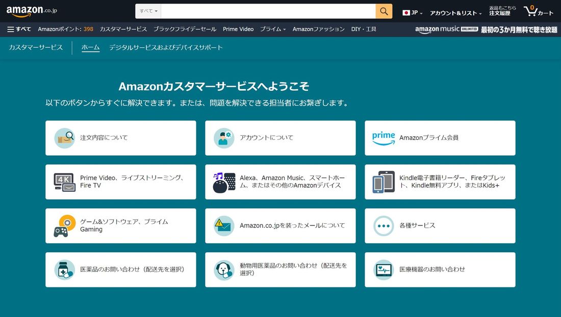Click the warning envelope icon
The height and width of the screenshot is (317, 561).
[x=224, y=226]
